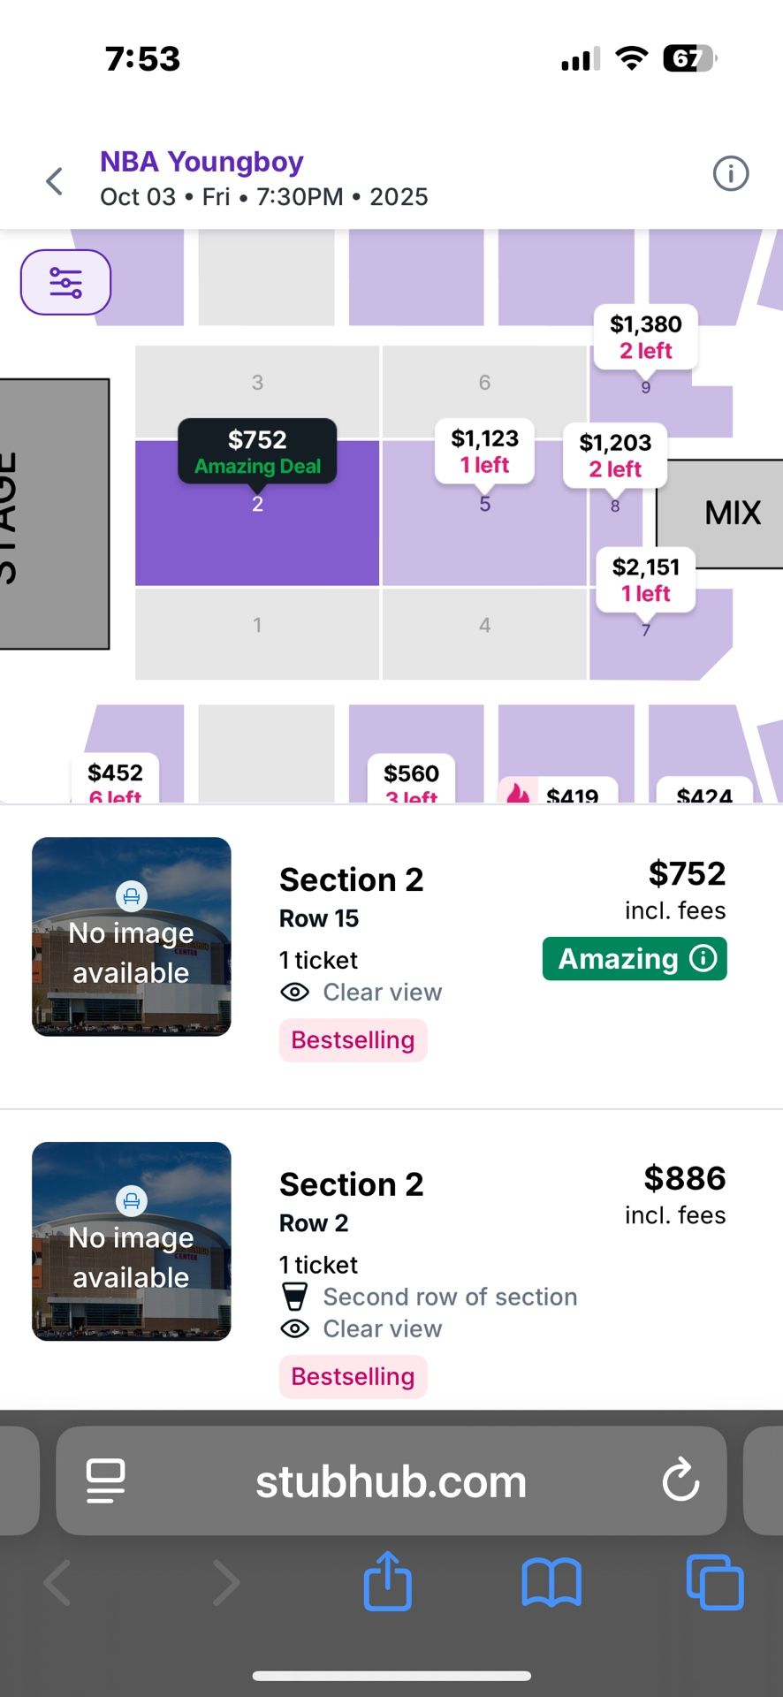Viewport: 783px width, 1697px height.
Task: Reload the stubhub.com page
Action: click(x=680, y=1480)
